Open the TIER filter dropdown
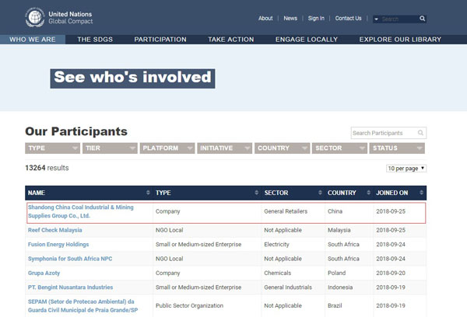Image resolution: width=467 pixels, height=317 pixels. pos(109,148)
